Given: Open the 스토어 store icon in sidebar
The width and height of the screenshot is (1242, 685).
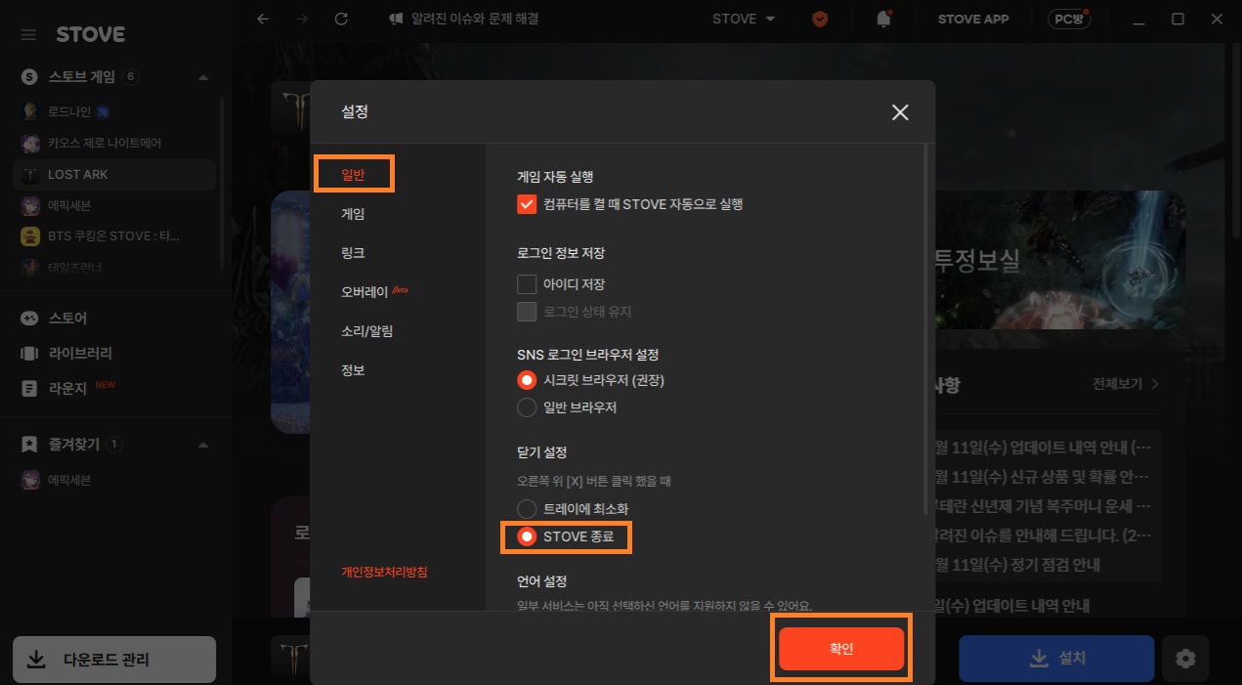Looking at the screenshot, I should [x=30, y=318].
